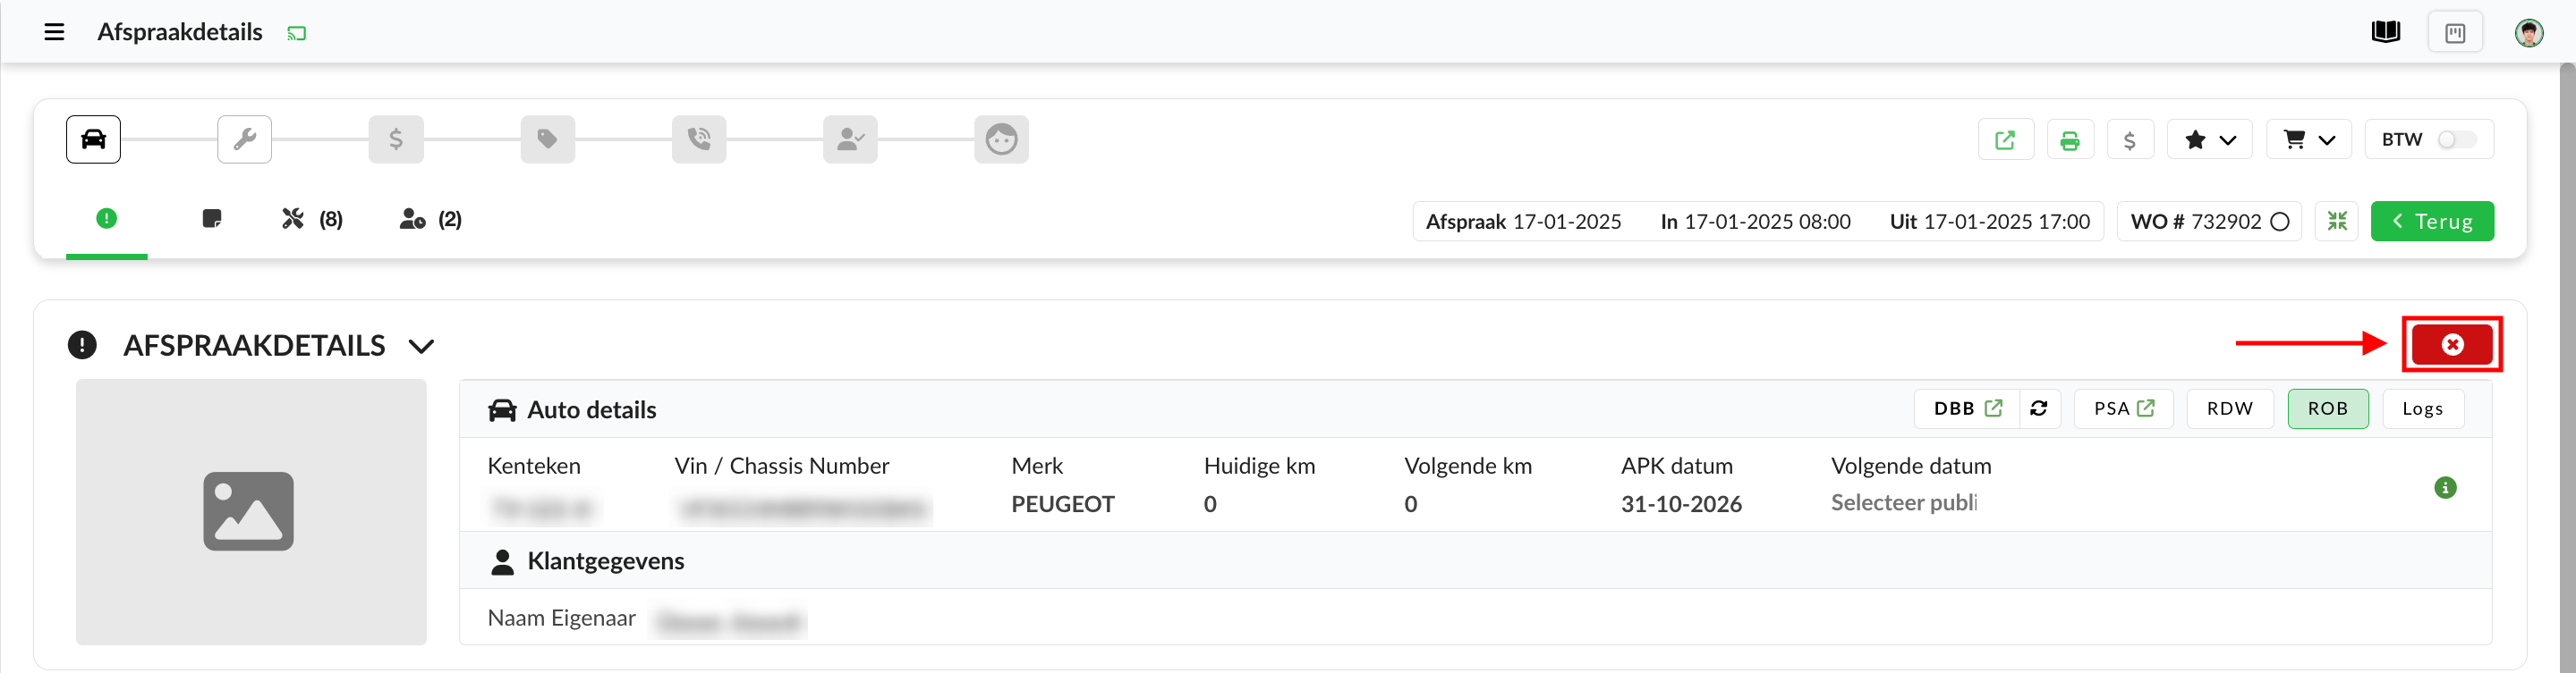Click the green collapse arrows icon
This screenshot has height=673, width=2576.
(x=2336, y=221)
